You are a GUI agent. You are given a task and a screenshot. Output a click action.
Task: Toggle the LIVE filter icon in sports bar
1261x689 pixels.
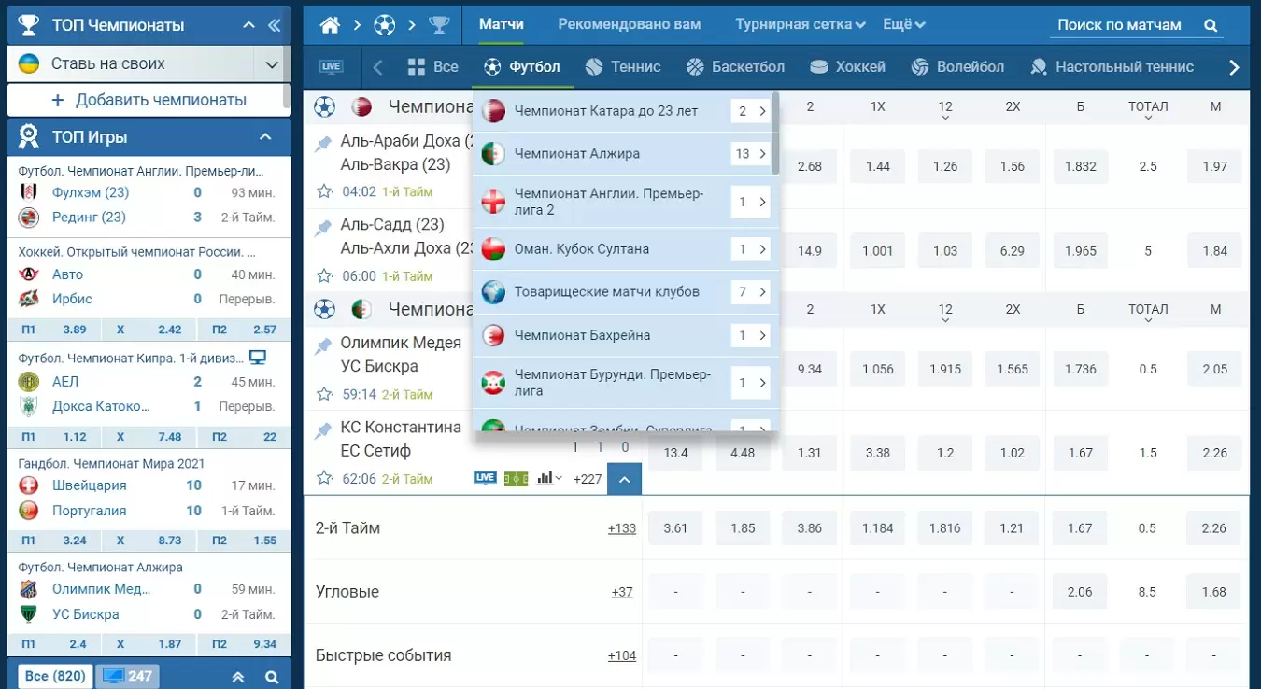click(332, 67)
